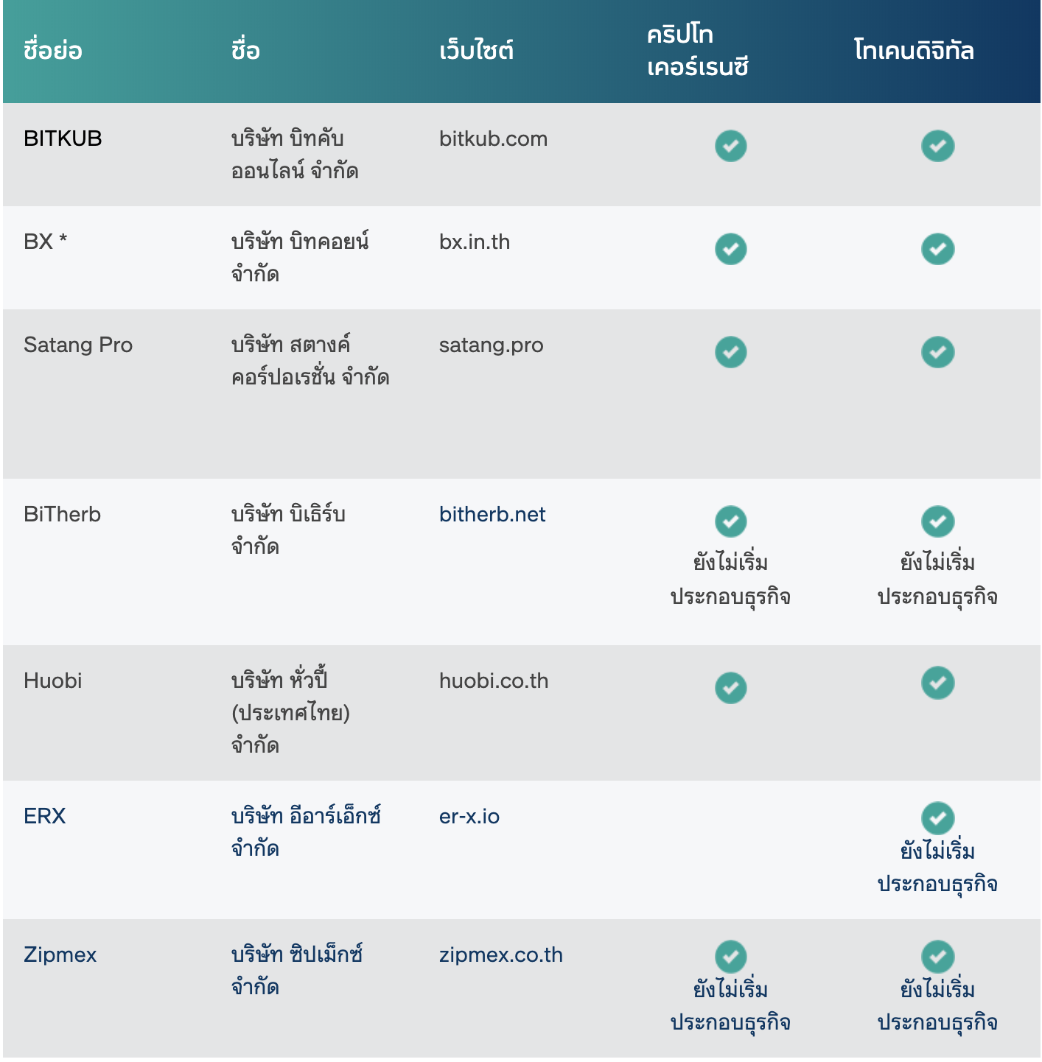
Task: Open the zipmex.co.th website link
Action: click(x=501, y=954)
